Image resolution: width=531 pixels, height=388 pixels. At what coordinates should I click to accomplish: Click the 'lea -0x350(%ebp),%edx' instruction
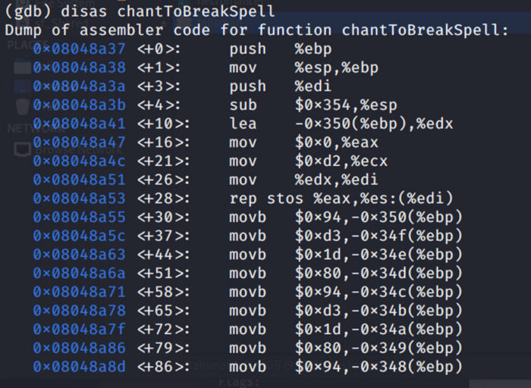click(x=341, y=124)
